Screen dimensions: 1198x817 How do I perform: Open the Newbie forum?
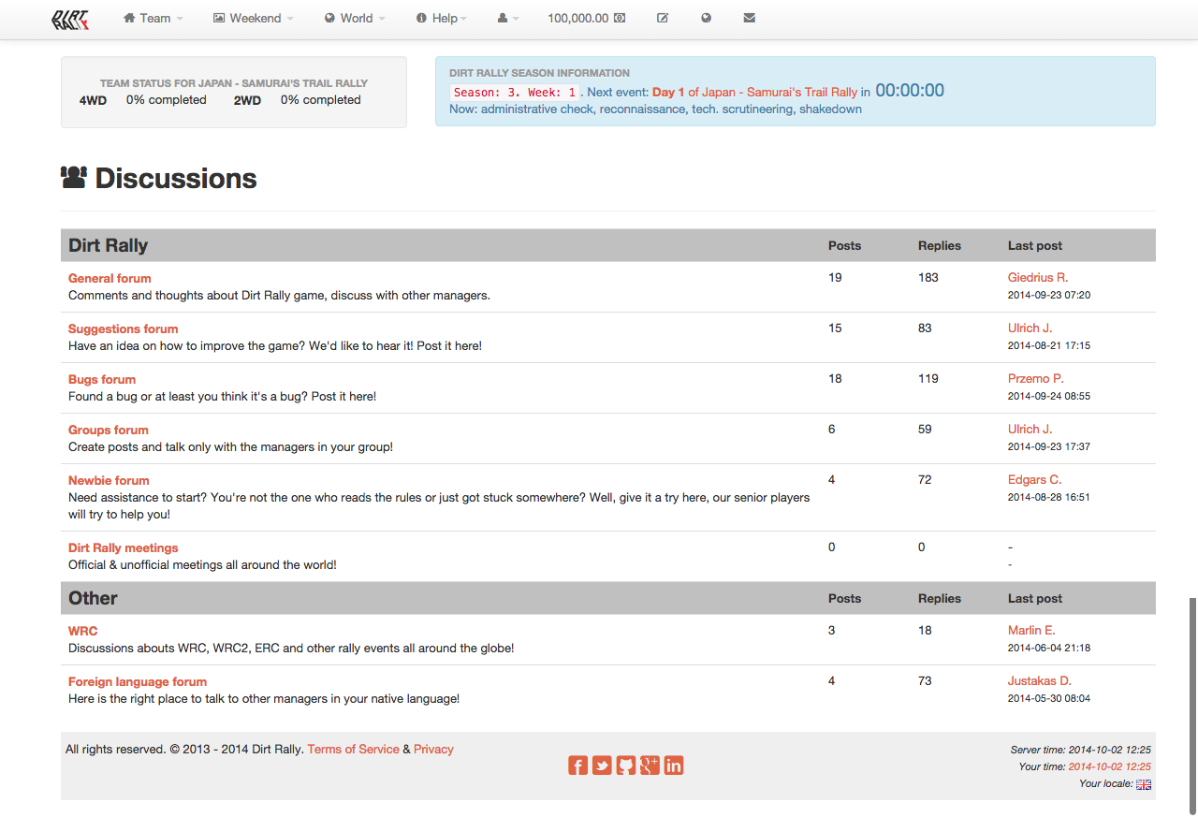[x=109, y=480]
